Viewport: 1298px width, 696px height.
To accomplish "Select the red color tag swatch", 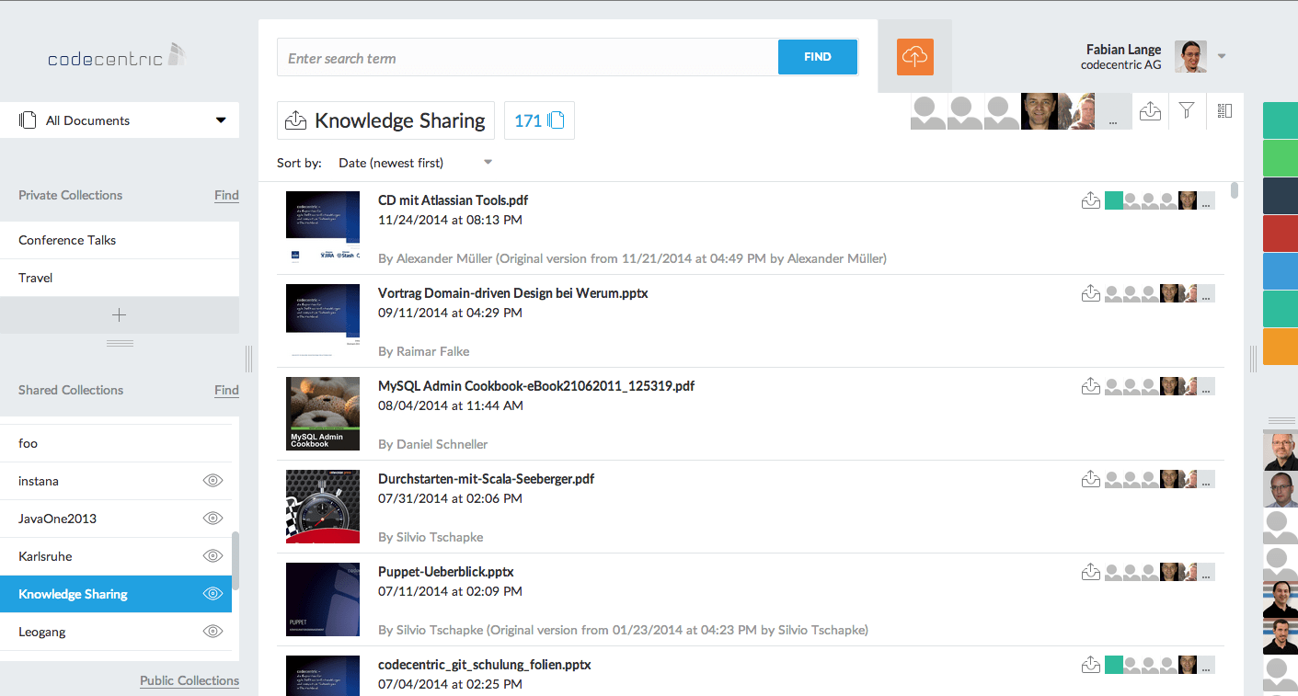I will tap(1280, 234).
